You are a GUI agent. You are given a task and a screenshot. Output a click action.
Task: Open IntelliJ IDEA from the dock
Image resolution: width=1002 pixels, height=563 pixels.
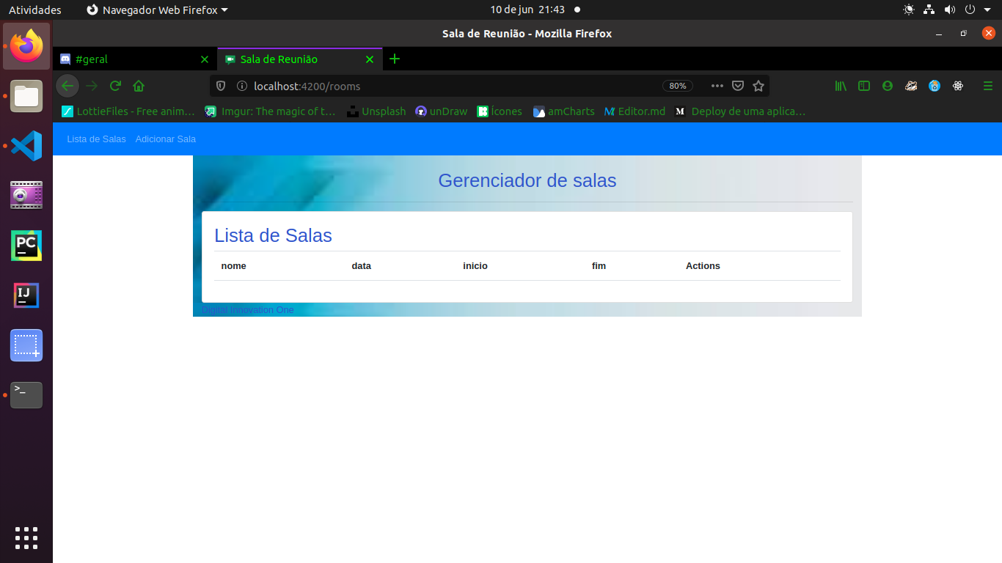pyautogui.click(x=26, y=295)
